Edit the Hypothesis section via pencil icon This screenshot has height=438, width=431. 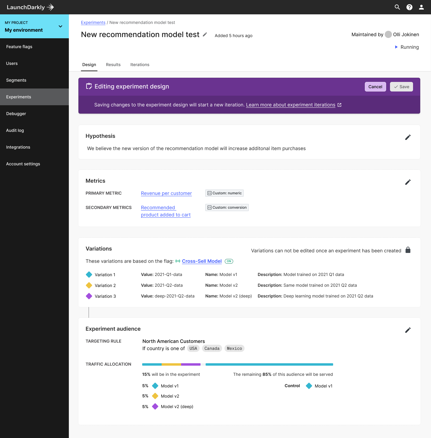408,137
